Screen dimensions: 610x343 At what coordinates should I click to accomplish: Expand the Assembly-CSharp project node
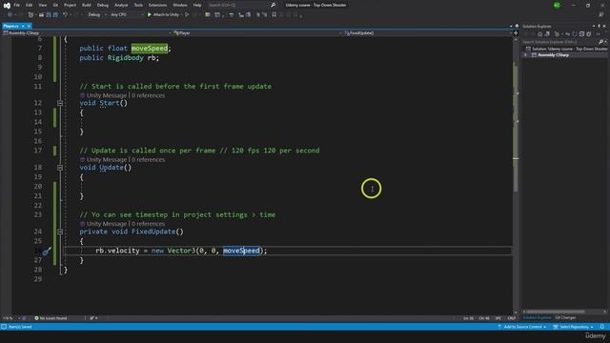[x=525, y=55]
